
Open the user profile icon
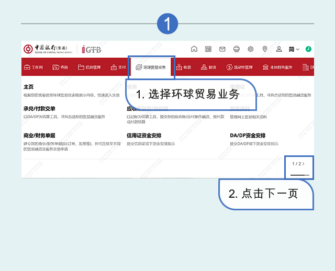coord(279,49)
